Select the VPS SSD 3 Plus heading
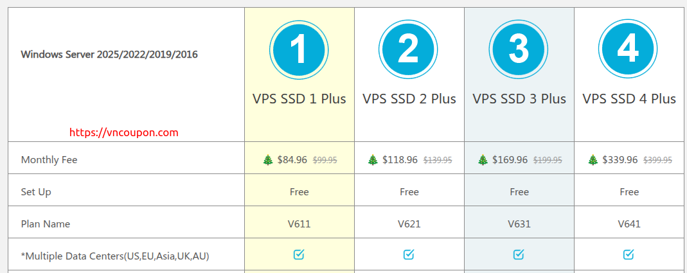Image resolution: width=687 pixels, height=273 pixels. pyautogui.click(x=519, y=99)
